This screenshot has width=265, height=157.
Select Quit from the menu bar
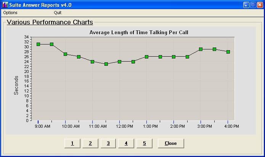58,13
